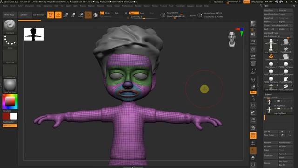Click the Xpose icon at the shelf bottom
Viewport: 298px width, 168px height.
[253, 165]
